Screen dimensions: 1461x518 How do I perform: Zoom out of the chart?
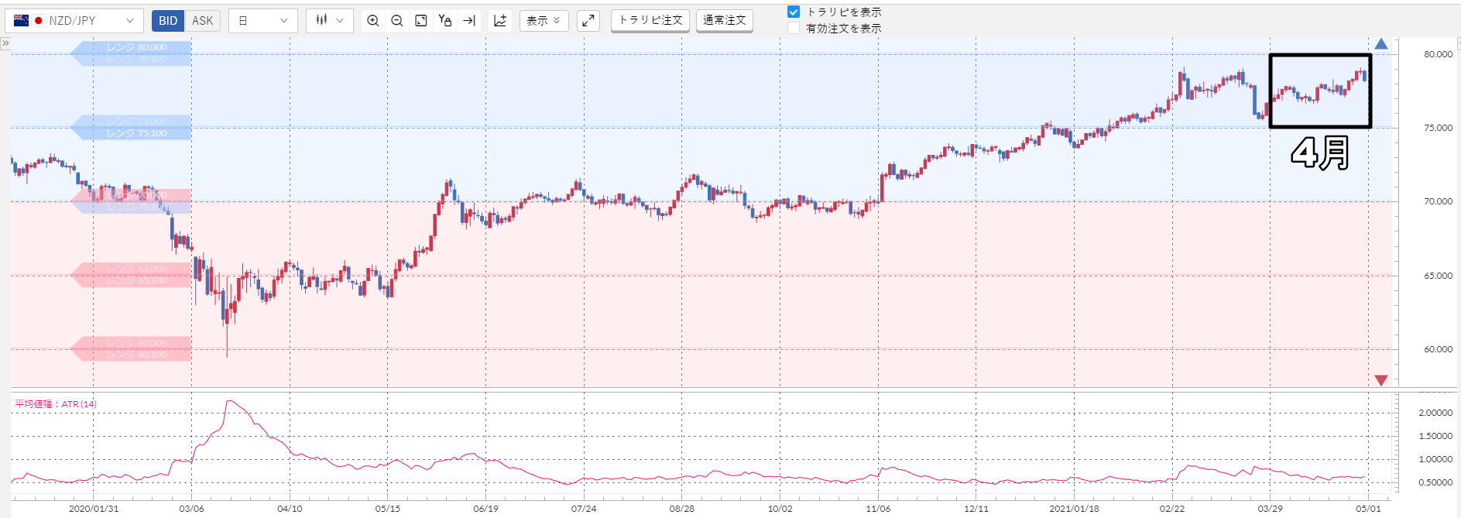[x=397, y=21]
